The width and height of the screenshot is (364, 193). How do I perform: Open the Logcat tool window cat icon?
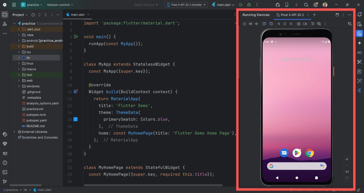point(5,153)
